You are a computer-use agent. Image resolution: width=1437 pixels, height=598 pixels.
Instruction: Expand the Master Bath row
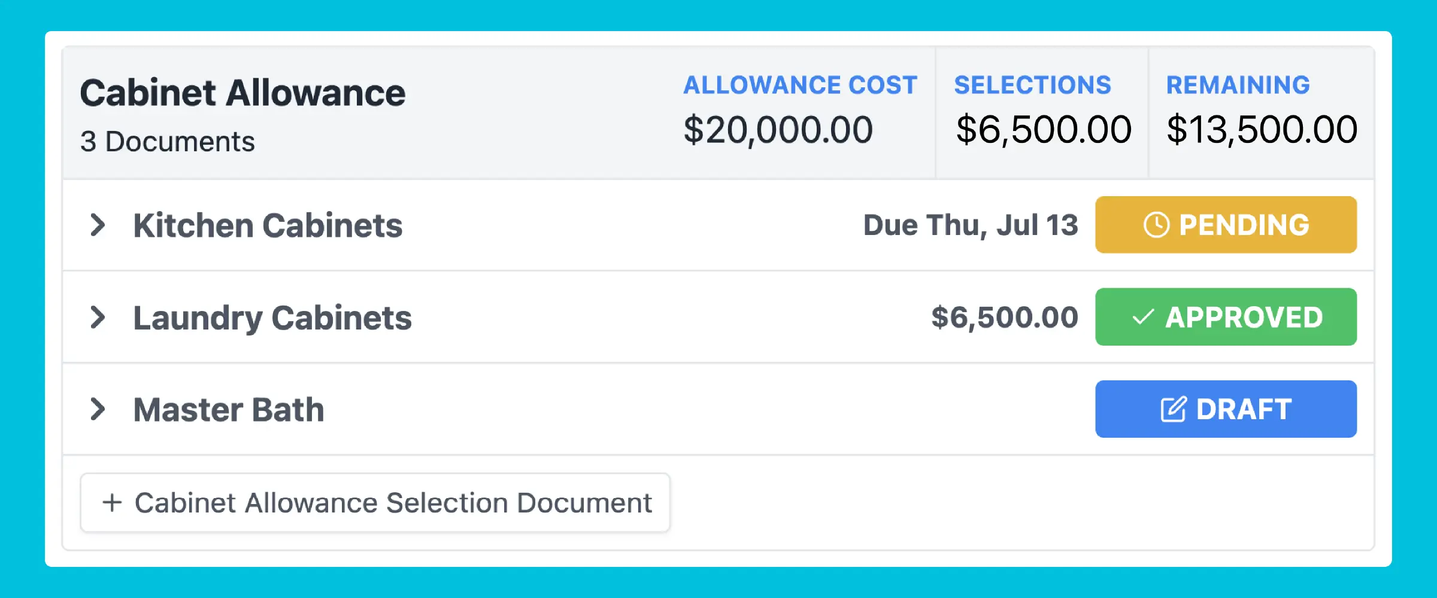coord(99,409)
